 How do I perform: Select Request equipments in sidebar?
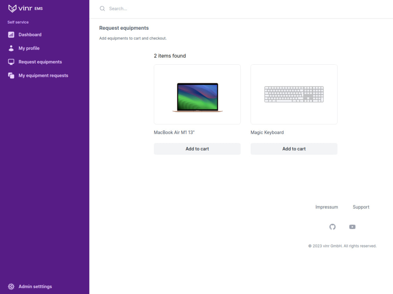coord(45,62)
